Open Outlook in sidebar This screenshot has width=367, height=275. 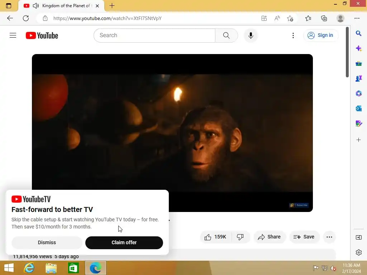tap(358, 108)
